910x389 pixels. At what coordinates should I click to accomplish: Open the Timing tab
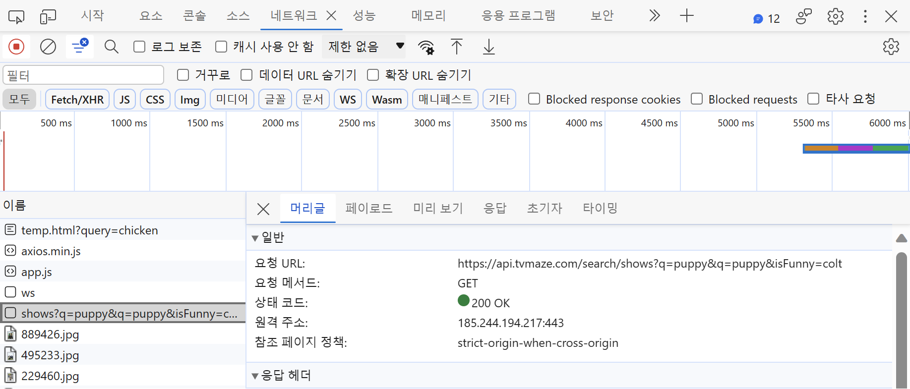click(x=600, y=208)
